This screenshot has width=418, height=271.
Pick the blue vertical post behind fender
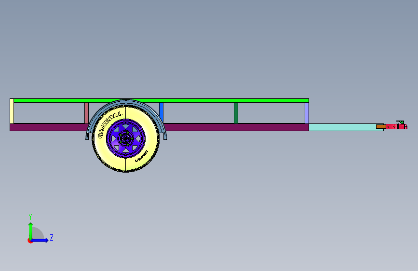coord(162,112)
